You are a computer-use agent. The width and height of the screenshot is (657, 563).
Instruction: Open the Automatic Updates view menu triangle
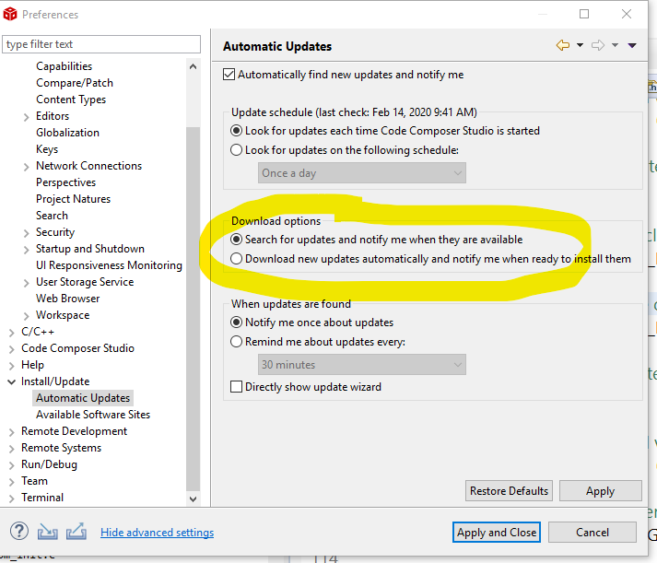point(632,45)
